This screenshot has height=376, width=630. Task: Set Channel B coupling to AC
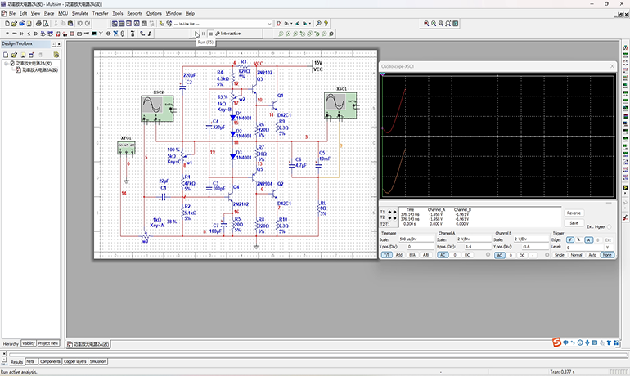(499, 255)
